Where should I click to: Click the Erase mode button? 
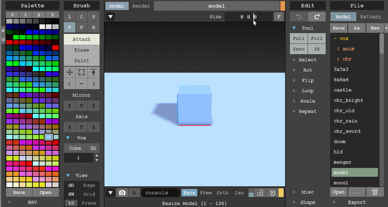coord(82,50)
